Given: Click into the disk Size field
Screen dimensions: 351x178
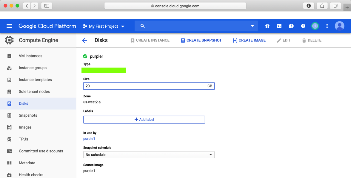Looking at the screenshot, I should click(145, 86).
